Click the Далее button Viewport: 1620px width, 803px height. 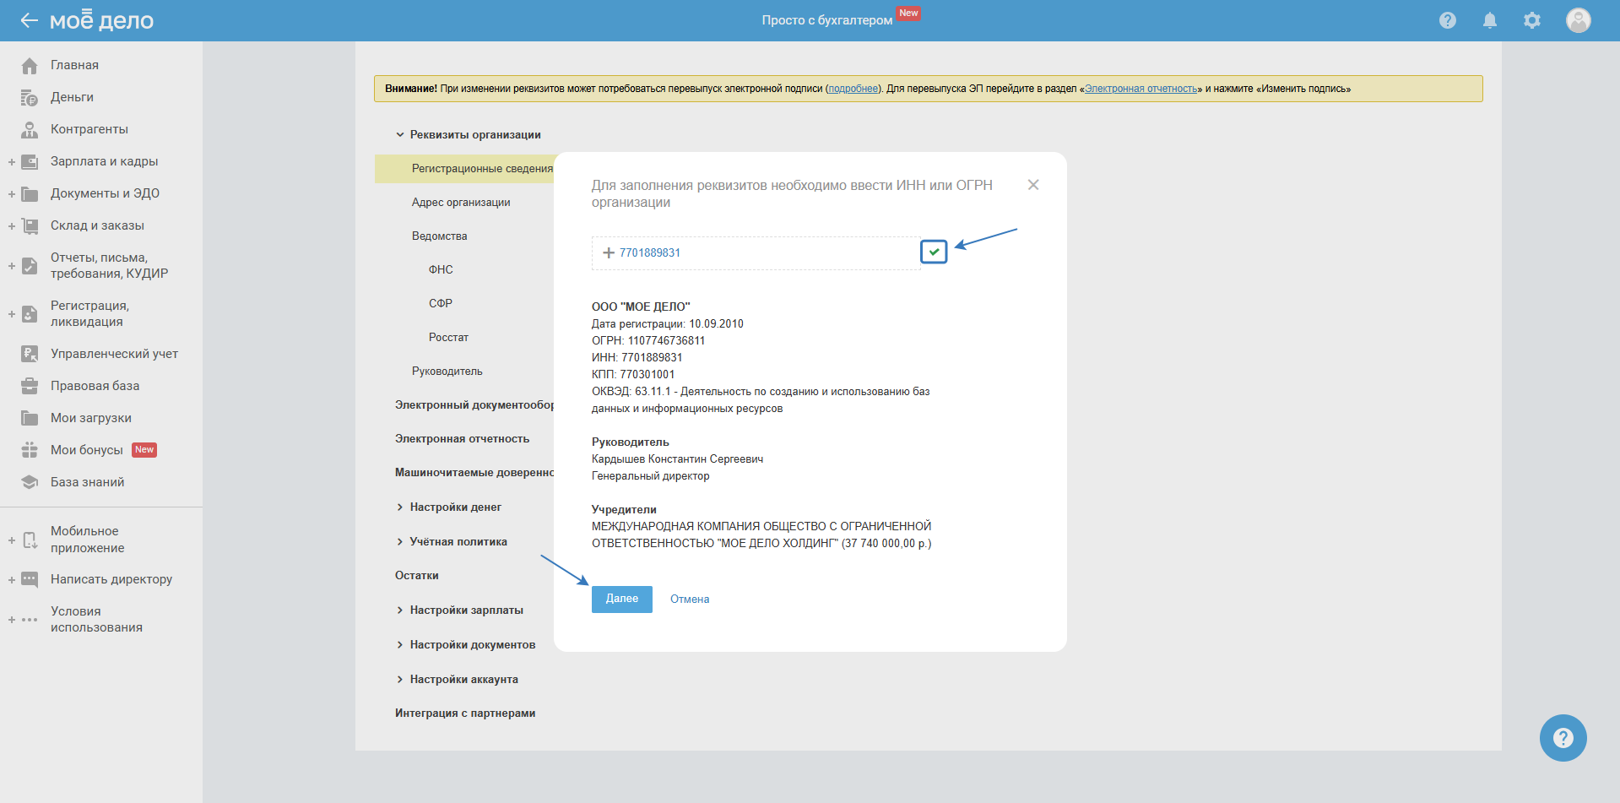pos(622,600)
